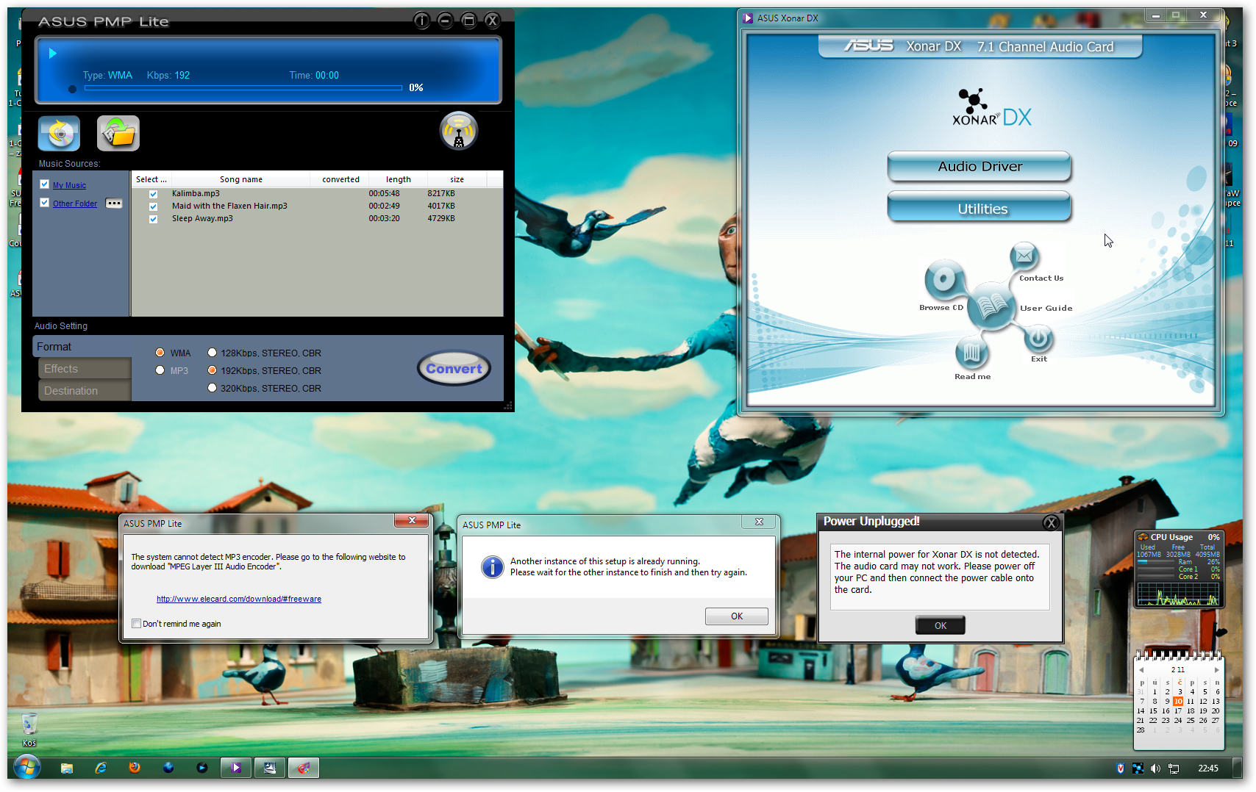
Task: Go to next month in calendar gadget
Action: pos(1216,670)
